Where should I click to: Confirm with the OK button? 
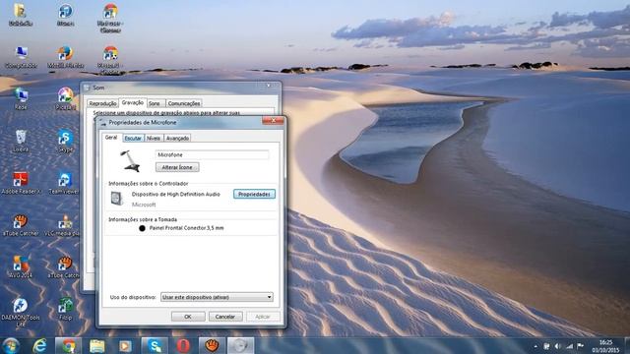click(x=188, y=317)
